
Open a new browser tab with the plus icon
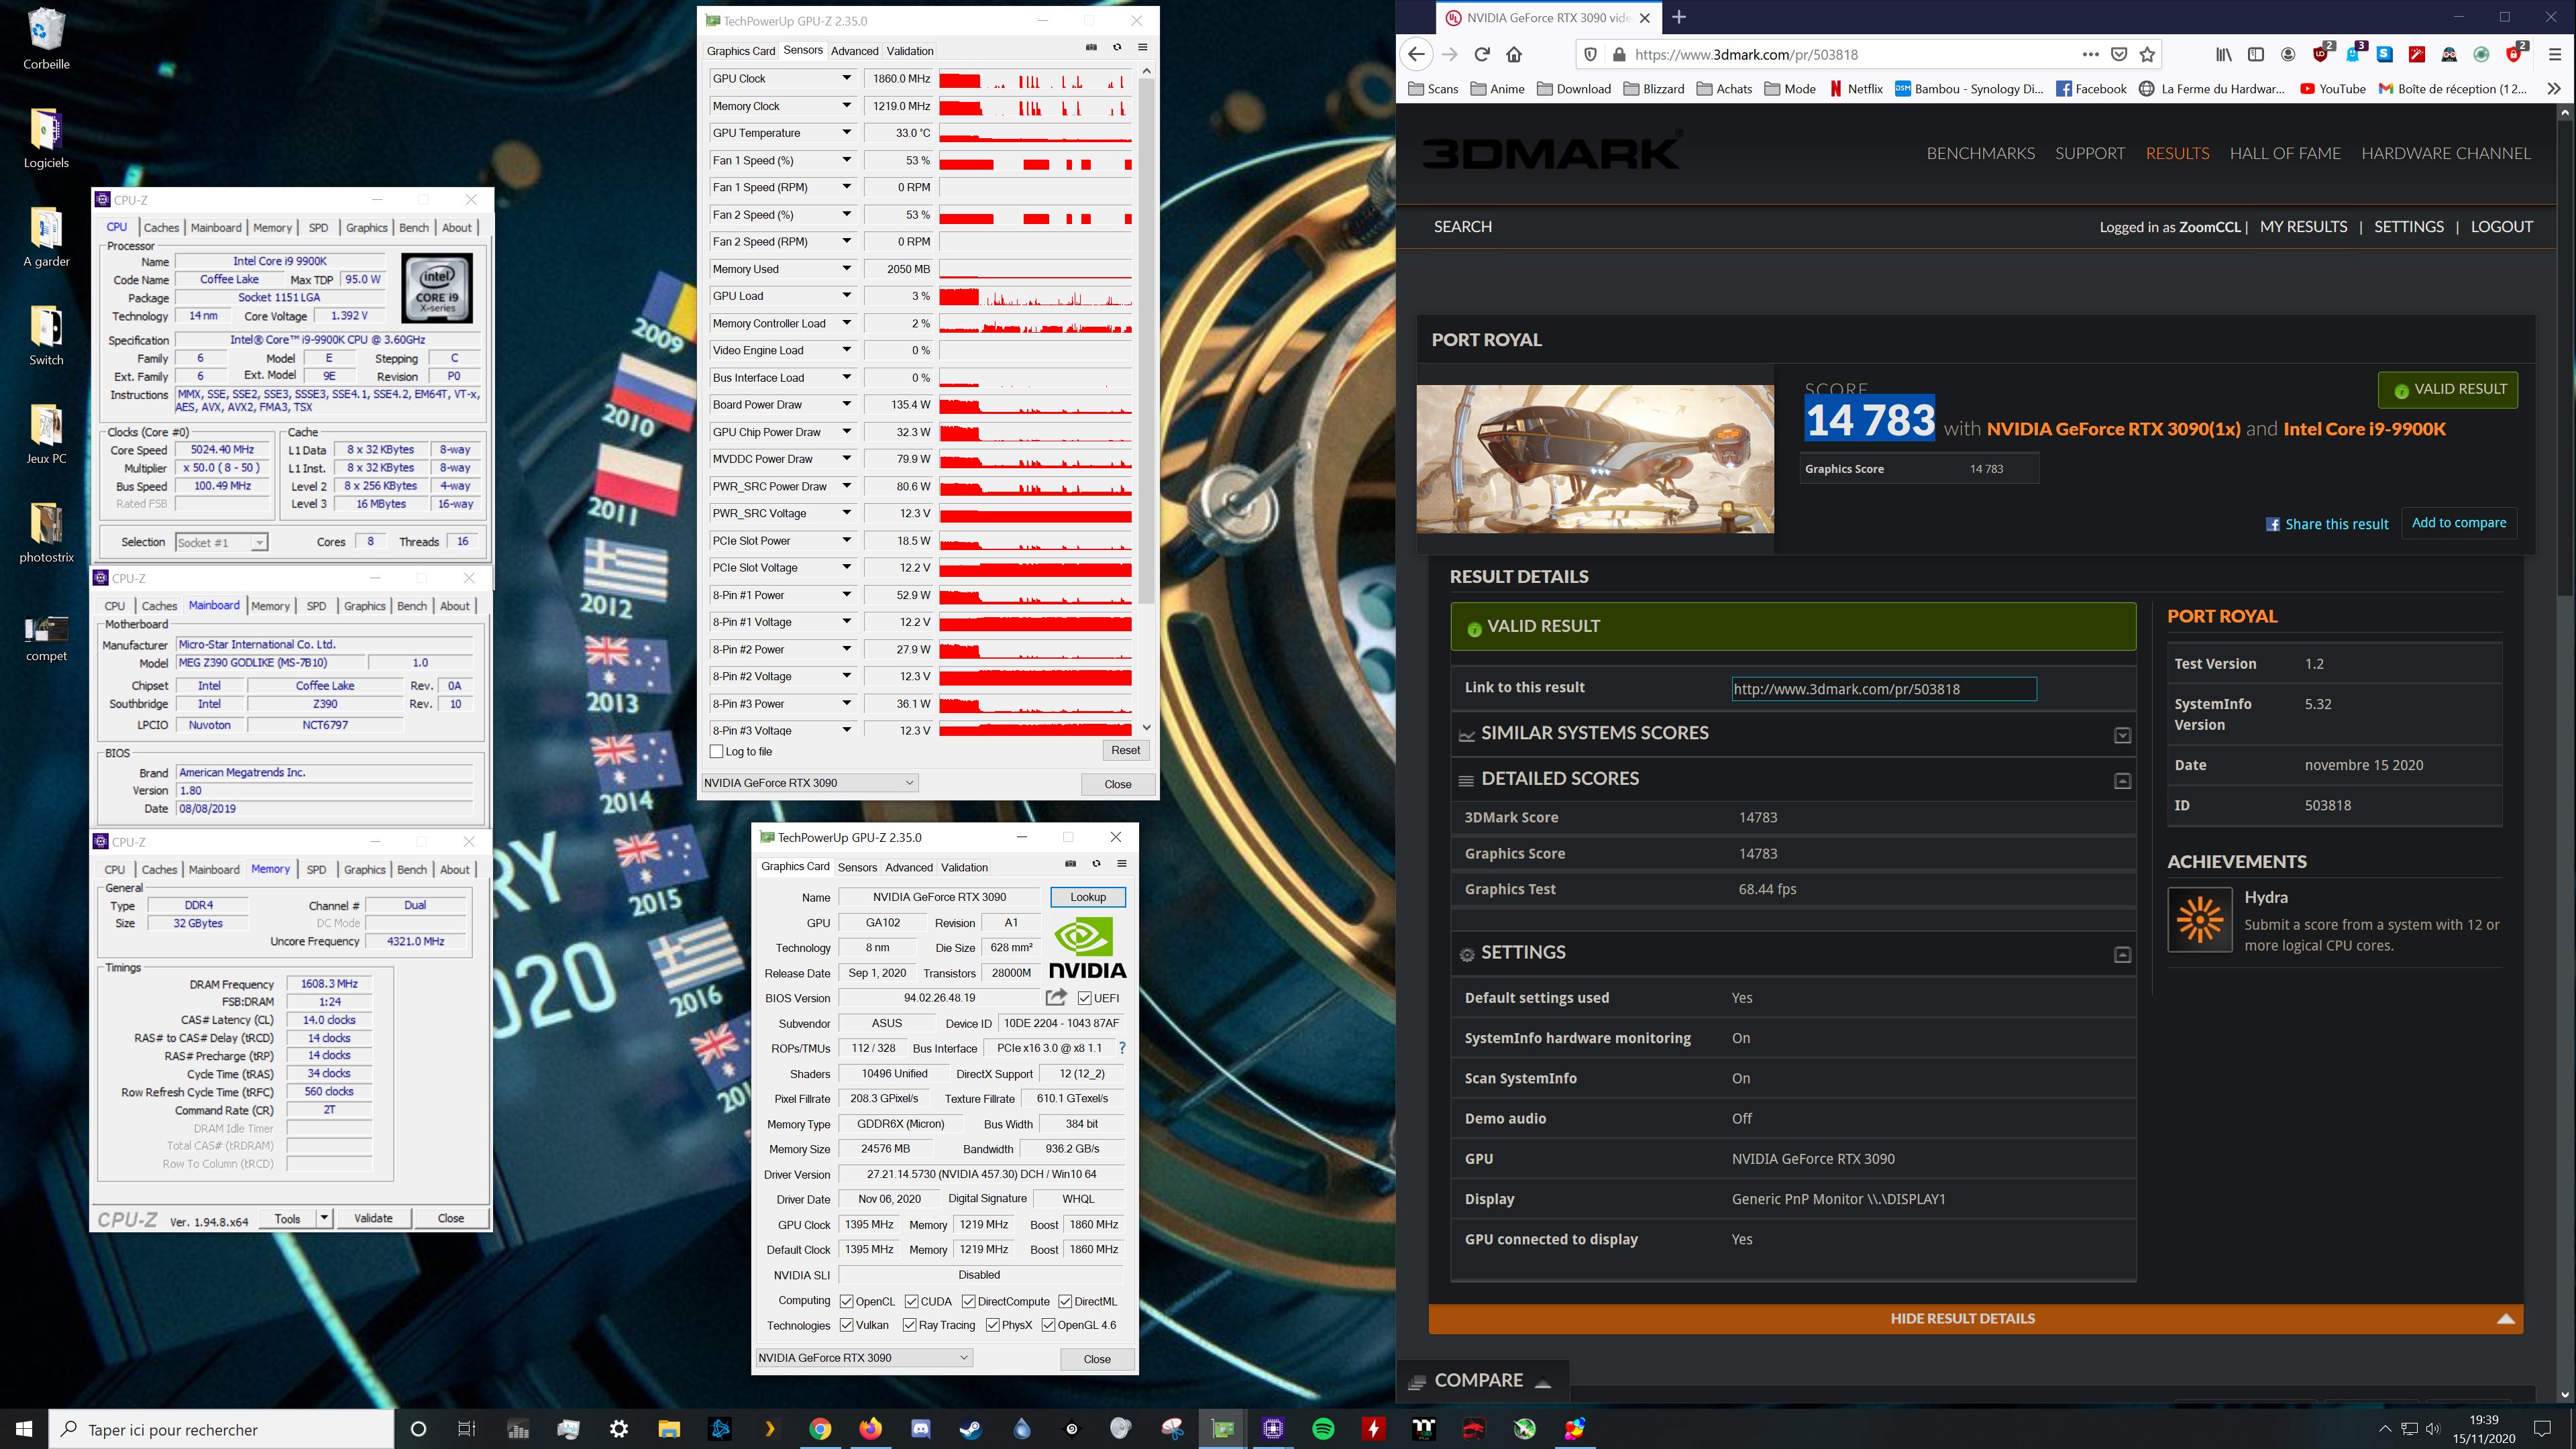point(1679,17)
